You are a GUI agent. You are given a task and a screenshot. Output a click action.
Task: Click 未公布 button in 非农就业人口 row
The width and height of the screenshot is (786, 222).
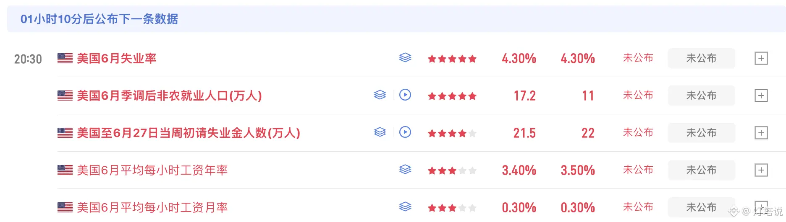click(701, 96)
